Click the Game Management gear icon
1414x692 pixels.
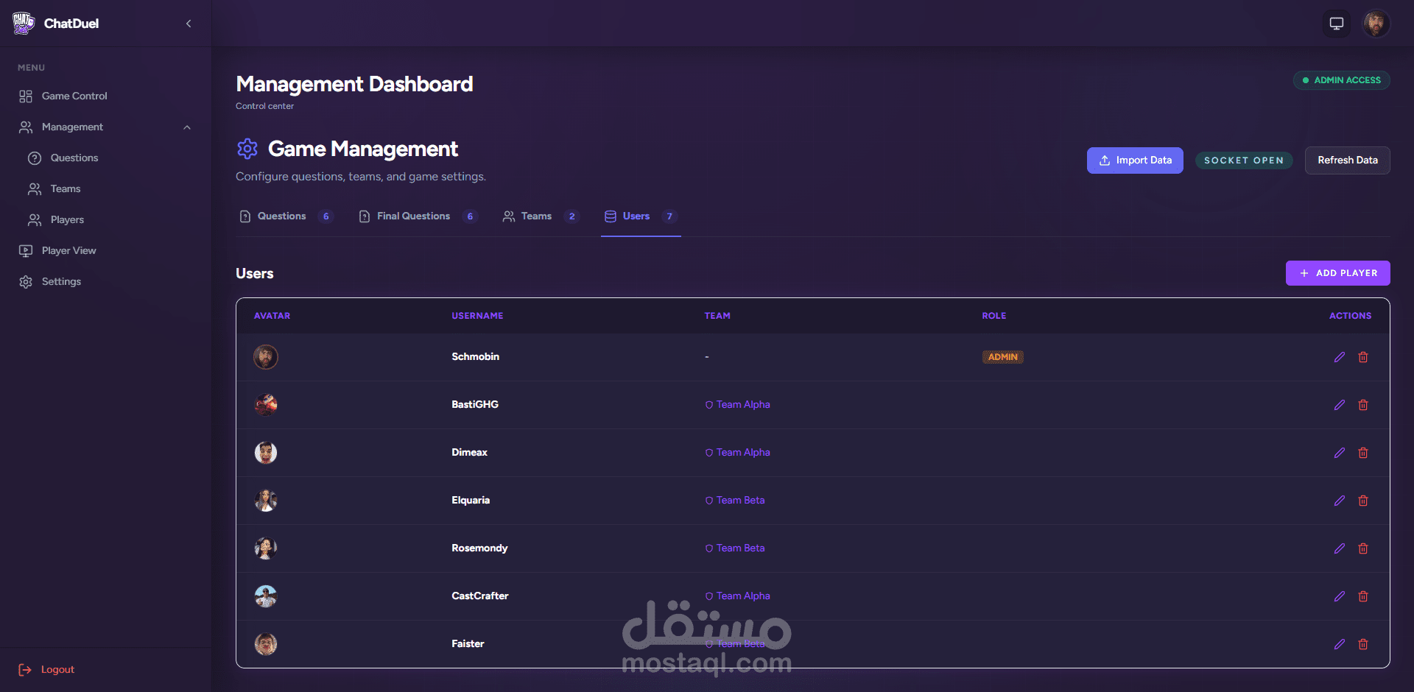pos(247,149)
